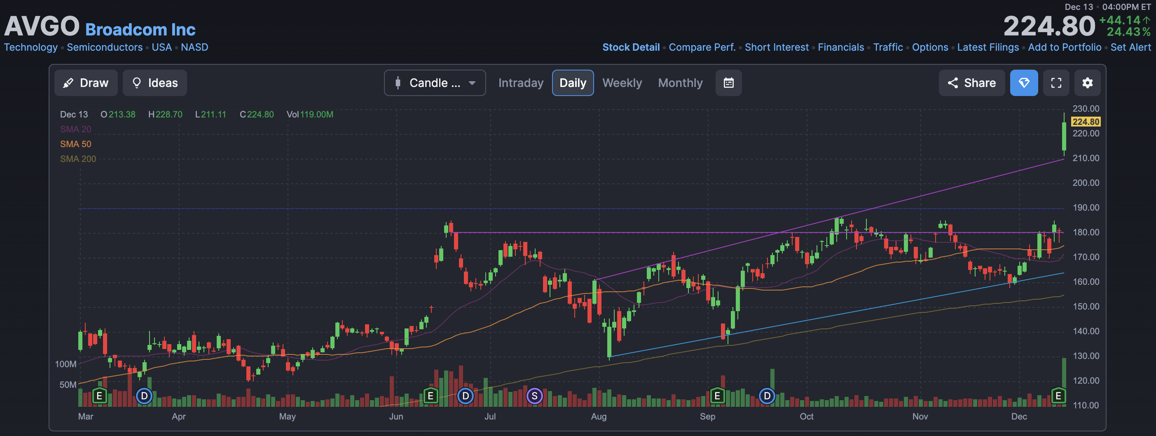Open the NASD exchange link
Image resolution: width=1156 pixels, height=436 pixels.
pyautogui.click(x=194, y=47)
